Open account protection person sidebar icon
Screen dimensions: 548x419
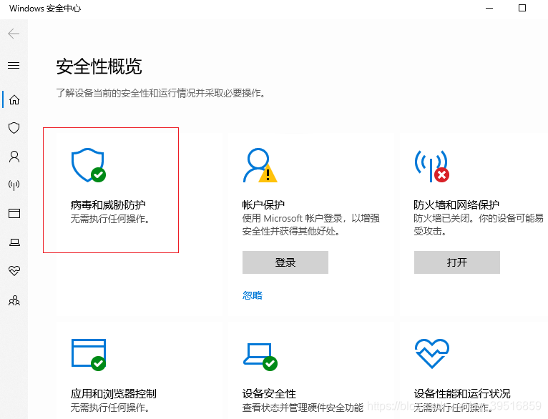pyautogui.click(x=14, y=157)
